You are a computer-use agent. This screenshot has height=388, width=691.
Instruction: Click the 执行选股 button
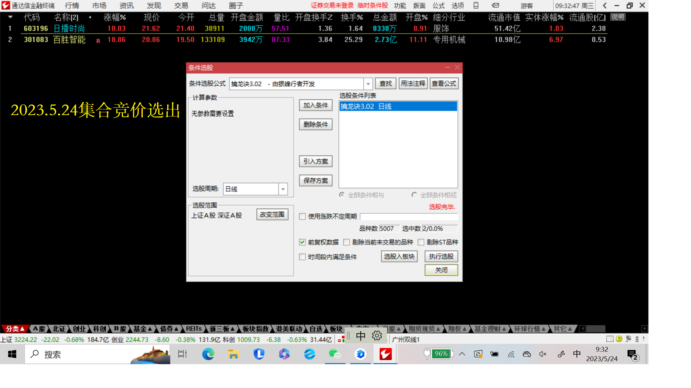point(441,256)
